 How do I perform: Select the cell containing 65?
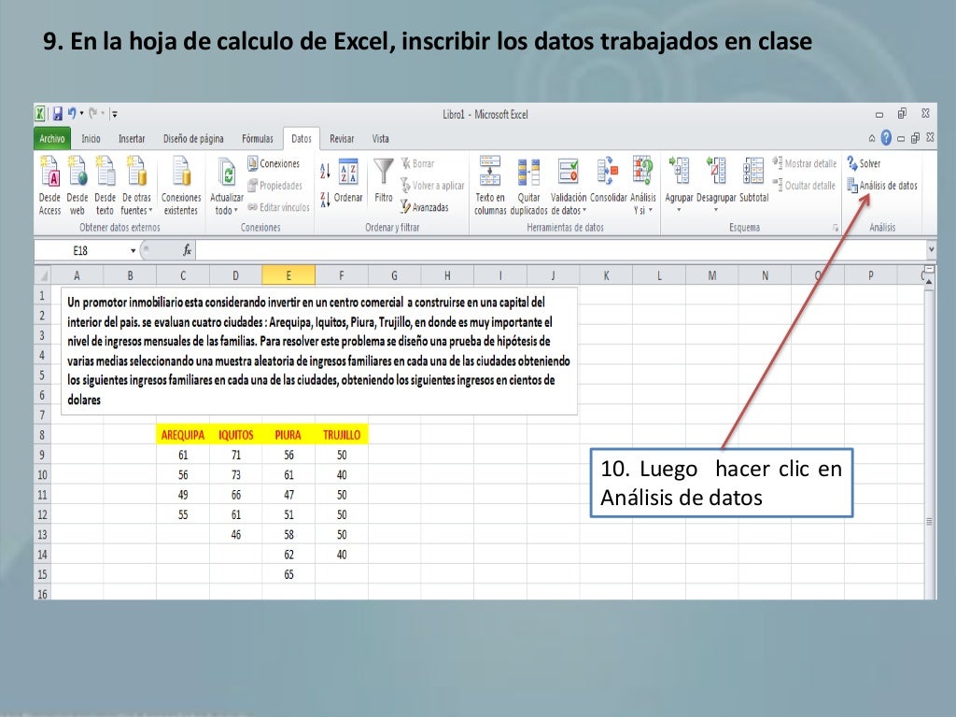[x=288, y=574]
